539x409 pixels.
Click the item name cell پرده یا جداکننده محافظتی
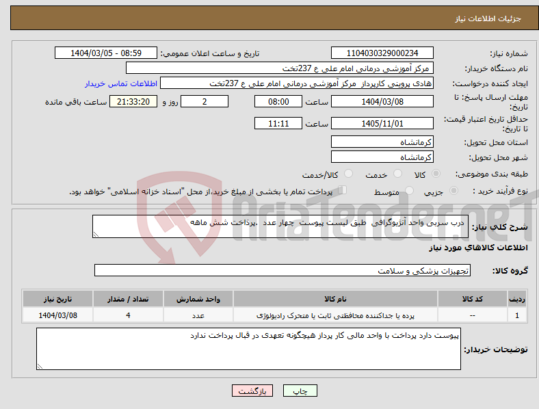pos(335,315)
